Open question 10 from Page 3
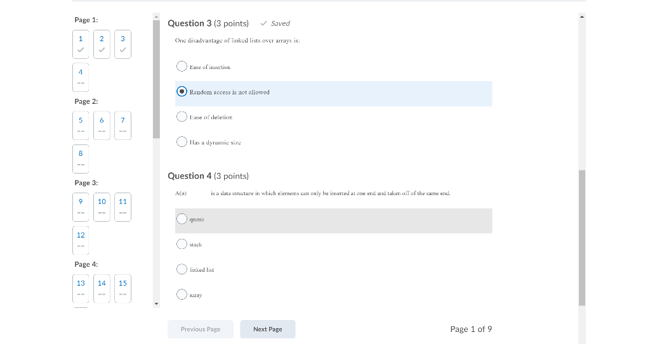650x344 pixels. tap(102, 207)
